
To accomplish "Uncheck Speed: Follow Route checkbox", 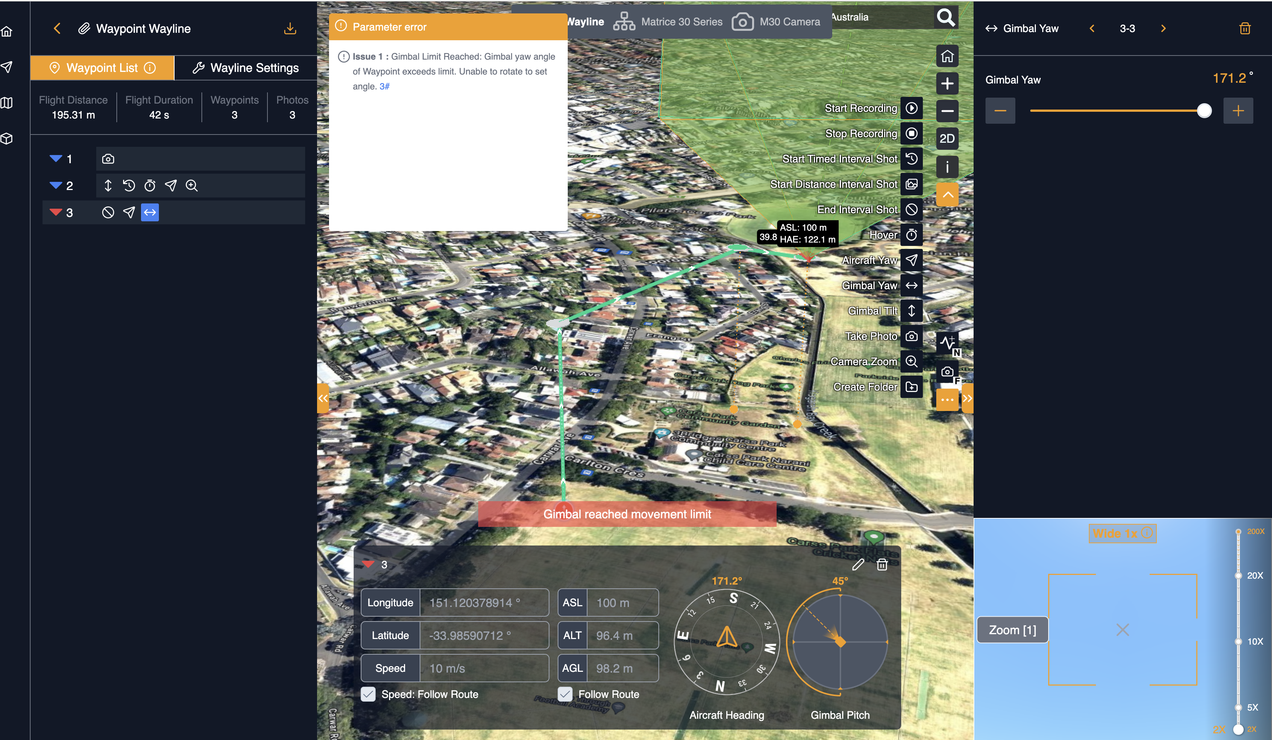I will 369,694.
